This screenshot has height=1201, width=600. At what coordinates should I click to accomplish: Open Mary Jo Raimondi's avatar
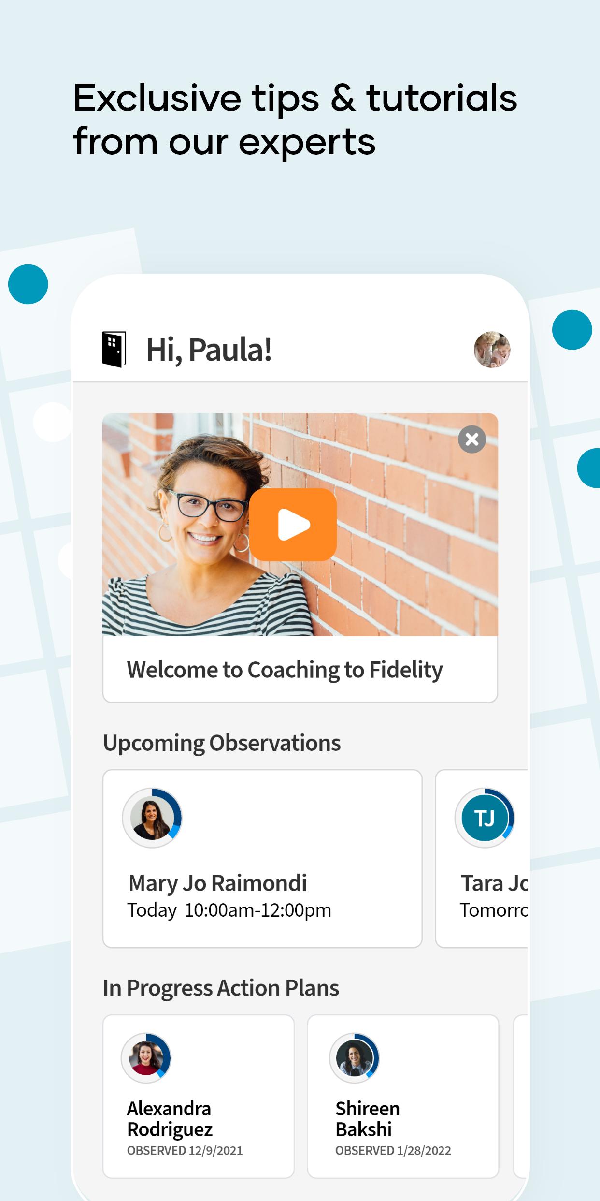click(x=152, y=818)
